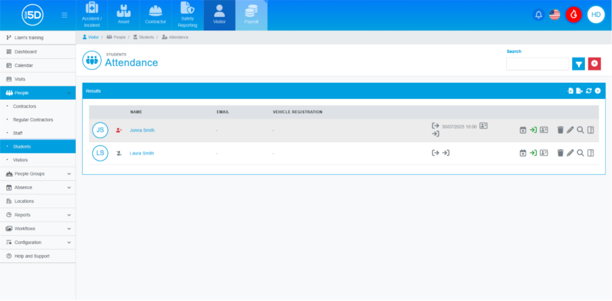Click the JS avatar circle
The image size is (612, 301).
[100, 130]
